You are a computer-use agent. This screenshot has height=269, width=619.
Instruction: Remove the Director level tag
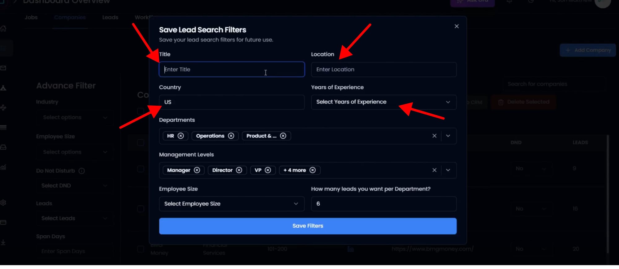click(x=239, y=170)
